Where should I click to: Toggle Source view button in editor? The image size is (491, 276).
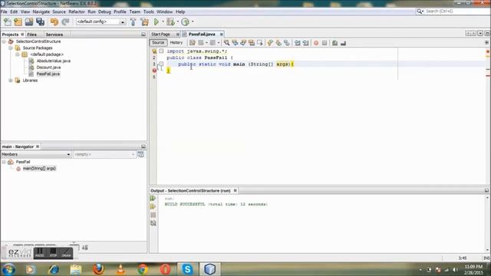coord(158,43)
